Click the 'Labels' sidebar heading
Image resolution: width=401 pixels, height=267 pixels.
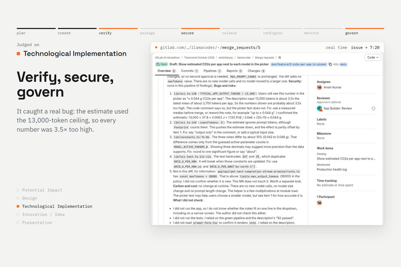pos(321,119)
